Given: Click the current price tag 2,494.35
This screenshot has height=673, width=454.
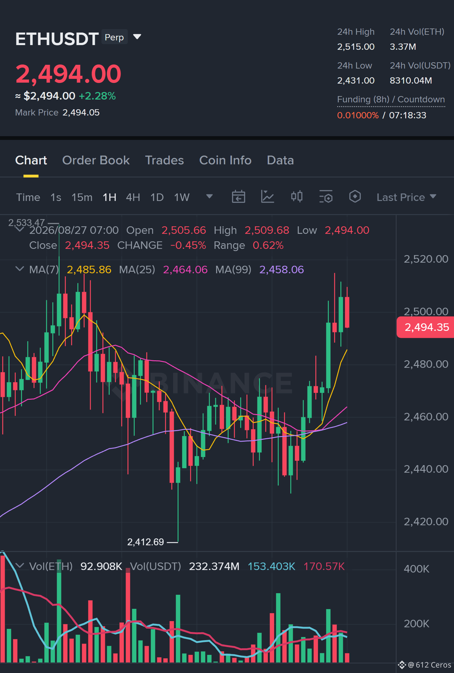Looking at the screenshot, I should (425, 327).
